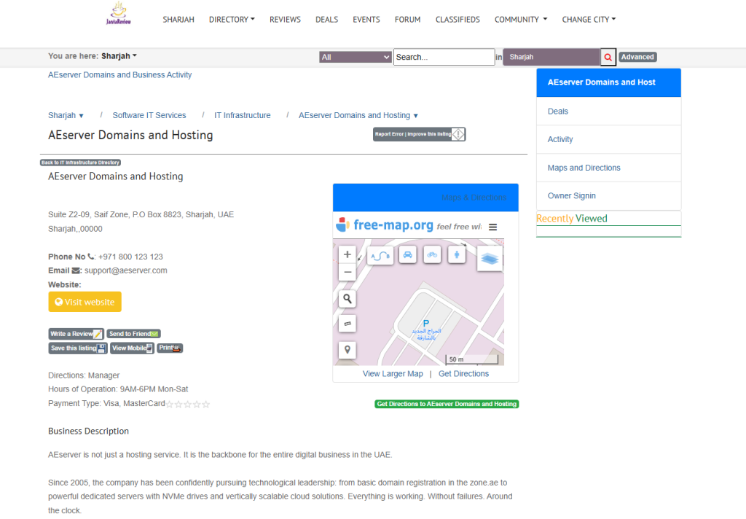Open the All category dropdown
This screenshot has width=746, height=519.
tap(355, 57)
